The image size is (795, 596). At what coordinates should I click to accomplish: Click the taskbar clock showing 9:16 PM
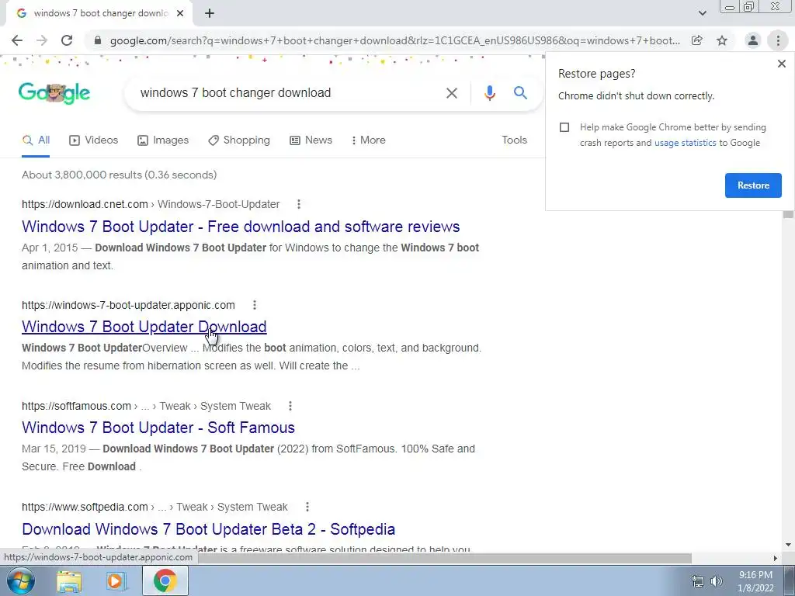point(755,581)
